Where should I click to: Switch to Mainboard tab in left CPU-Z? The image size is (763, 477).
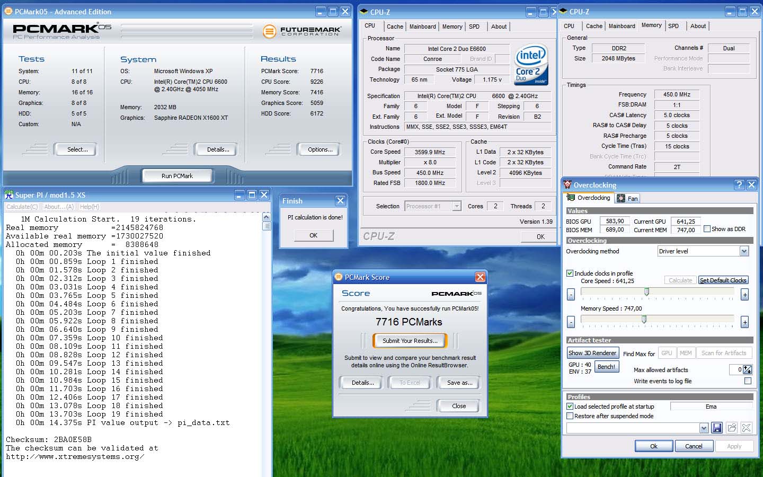tap(423, 26)
